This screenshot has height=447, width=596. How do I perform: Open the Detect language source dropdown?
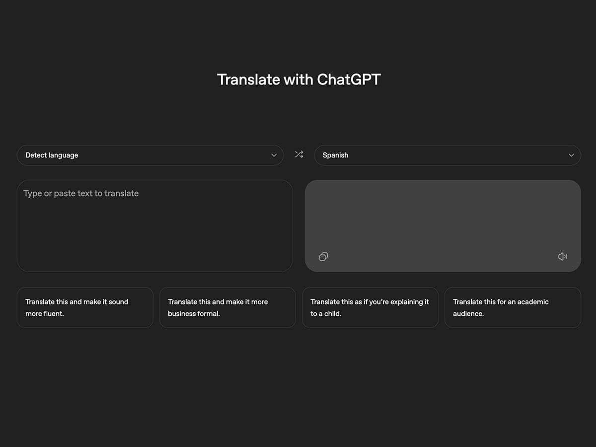(x=150, y=155)
